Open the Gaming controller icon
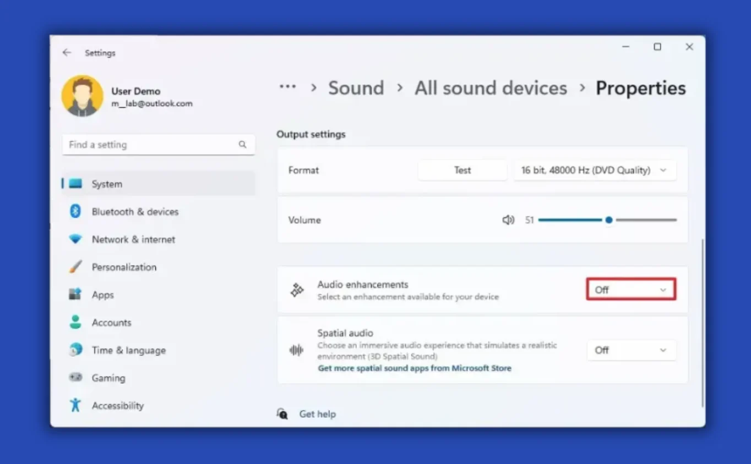Image resolution: width=751 pixels, height=464 pixels. point(75,378)
